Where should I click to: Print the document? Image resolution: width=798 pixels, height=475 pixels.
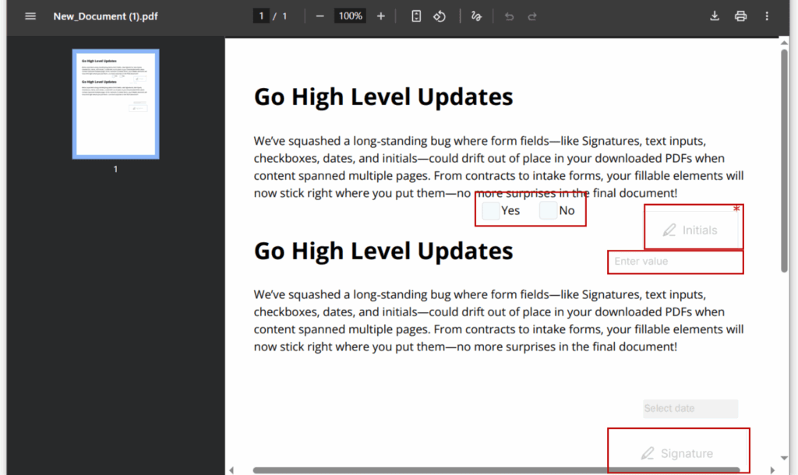tap(740, 16)
